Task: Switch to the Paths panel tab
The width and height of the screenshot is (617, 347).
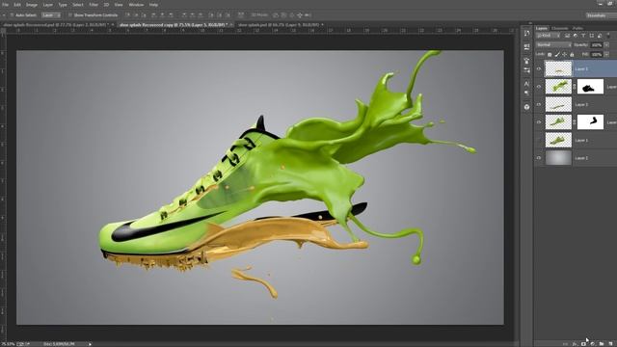Action: click(x=577, y=28)
